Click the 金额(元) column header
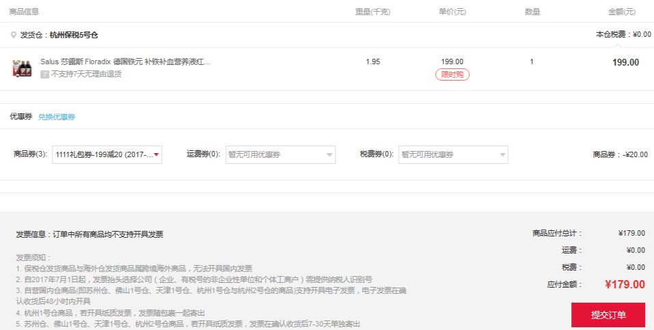654x330 pixels. click(x=622, y=12)
